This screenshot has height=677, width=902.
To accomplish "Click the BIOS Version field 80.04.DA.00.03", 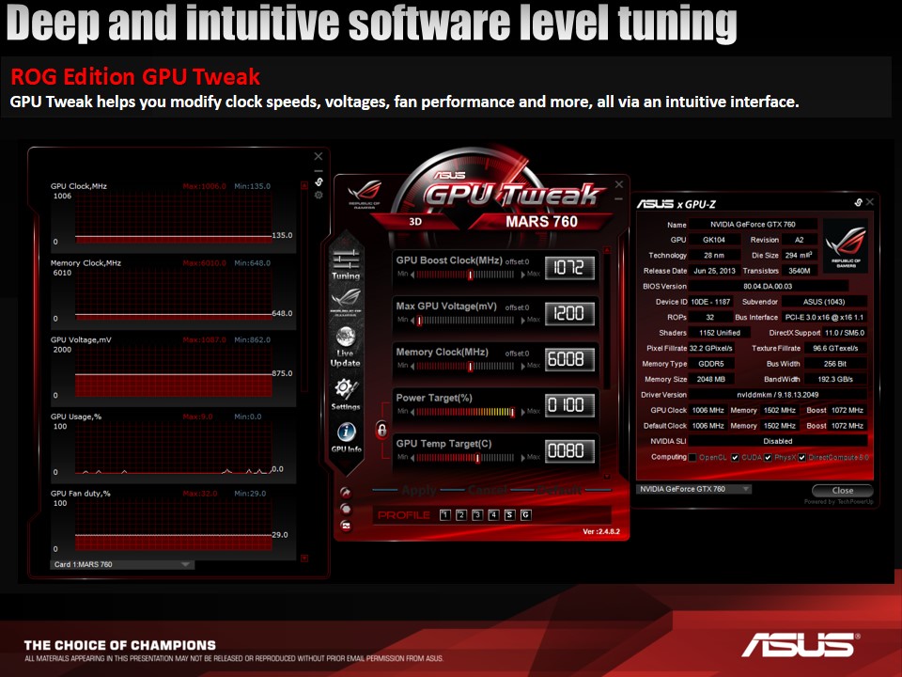I will (x=768, y=286).
